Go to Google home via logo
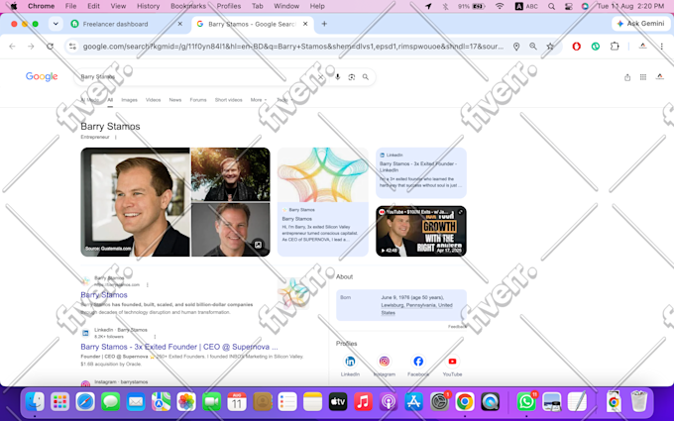Screen dimensions: 674x421 pyautogui.click(x=42, y=76)
